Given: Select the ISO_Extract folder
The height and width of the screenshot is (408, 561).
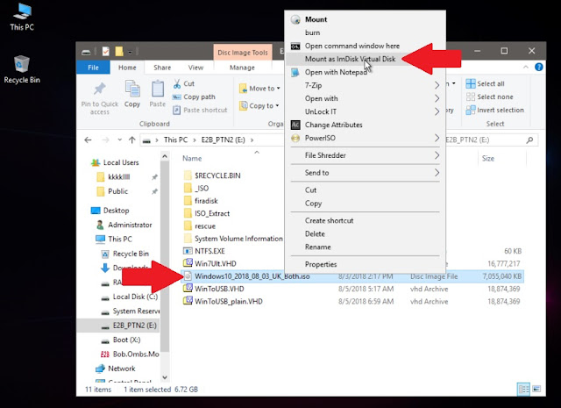Looking at the screenshot, I should 207,213.
